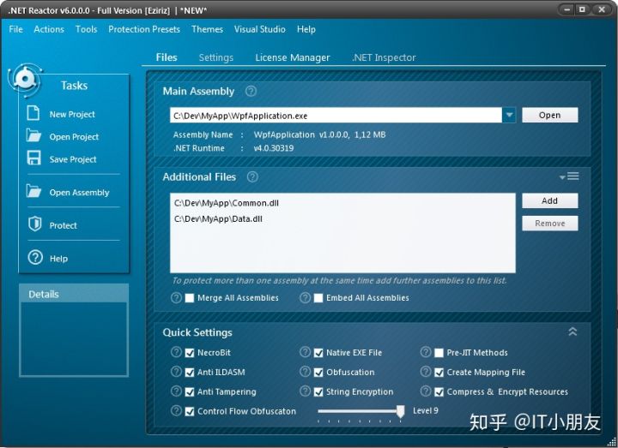The width and height of the screenshot is (618, 448).
Task: Click the Help question mark icon in Tasks
Action: pyautogui.click(x=35, y=257)
